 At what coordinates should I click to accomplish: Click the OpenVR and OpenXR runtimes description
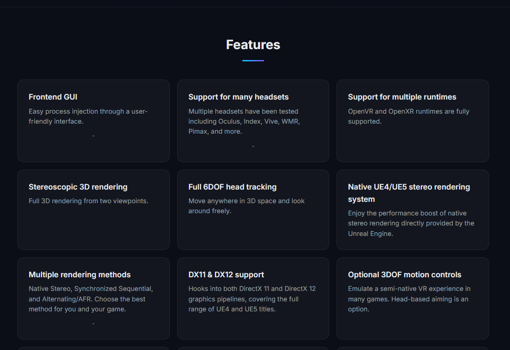408,116
